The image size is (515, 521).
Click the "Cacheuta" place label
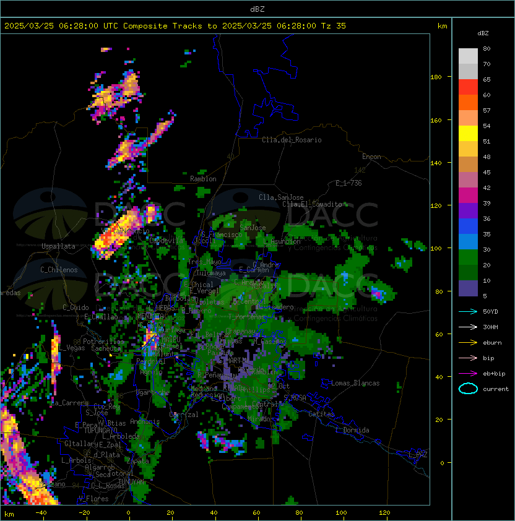point(106,348)
